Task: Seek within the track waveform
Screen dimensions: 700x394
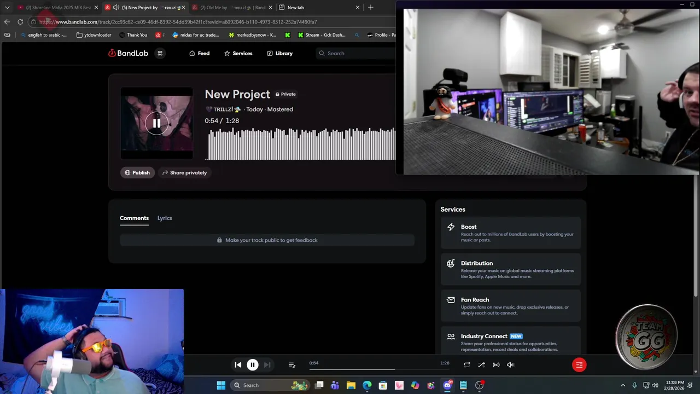Action: (x=301, y=143)
